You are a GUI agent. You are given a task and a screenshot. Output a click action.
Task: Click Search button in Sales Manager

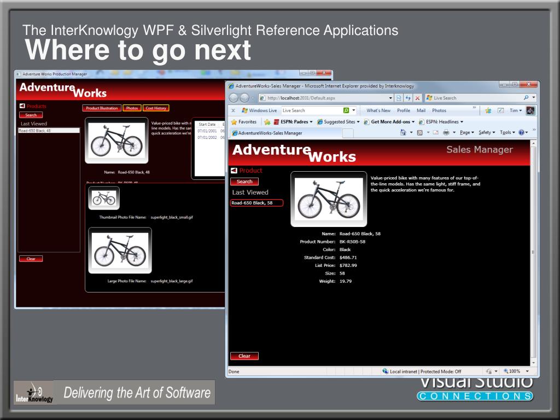244,182
